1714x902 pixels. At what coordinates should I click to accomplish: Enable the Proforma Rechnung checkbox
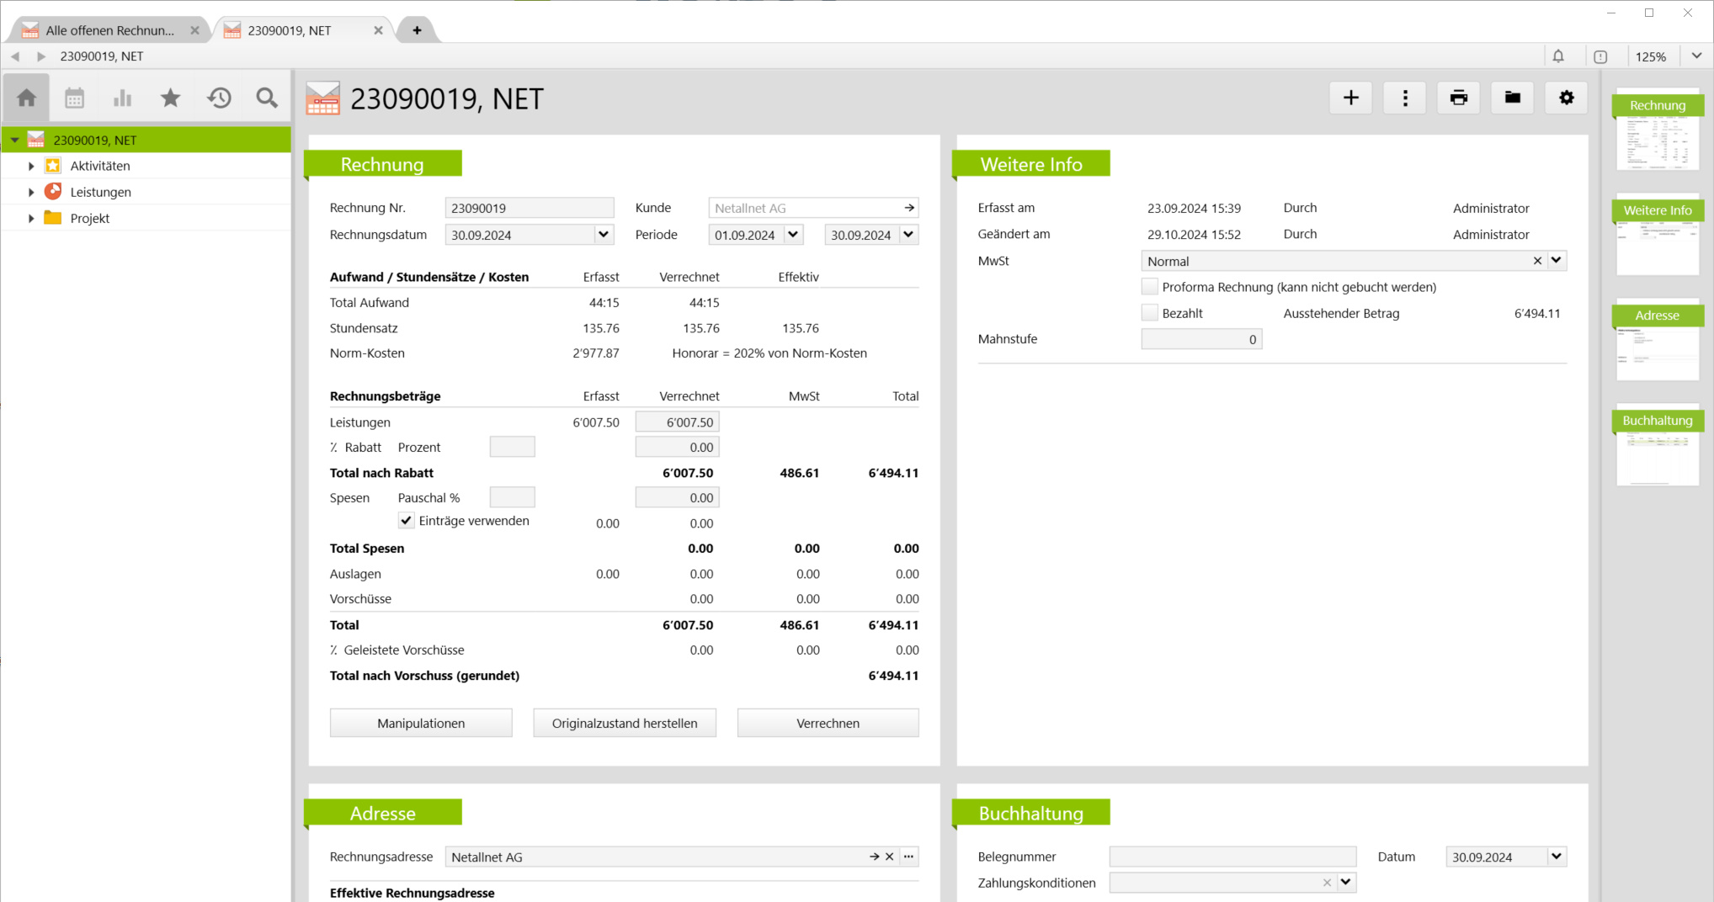(1149, 287)
